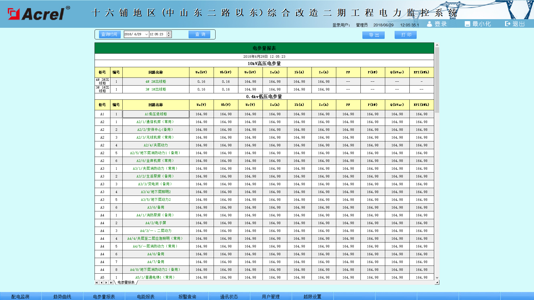Image resolution: width=534 pixels, height=300 pixels.
Task: Decrease time with spinner down arrow
Action: pyautogui.click(x=169, y=36)
